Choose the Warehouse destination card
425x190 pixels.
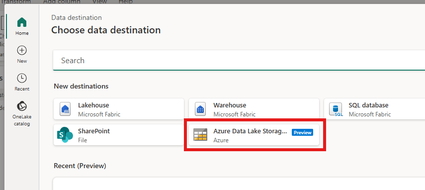click(x=254, y=109)
